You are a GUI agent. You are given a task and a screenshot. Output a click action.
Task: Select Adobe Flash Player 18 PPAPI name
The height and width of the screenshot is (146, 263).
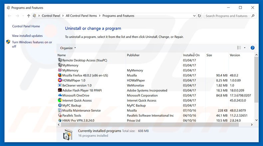tap(82, 90)
